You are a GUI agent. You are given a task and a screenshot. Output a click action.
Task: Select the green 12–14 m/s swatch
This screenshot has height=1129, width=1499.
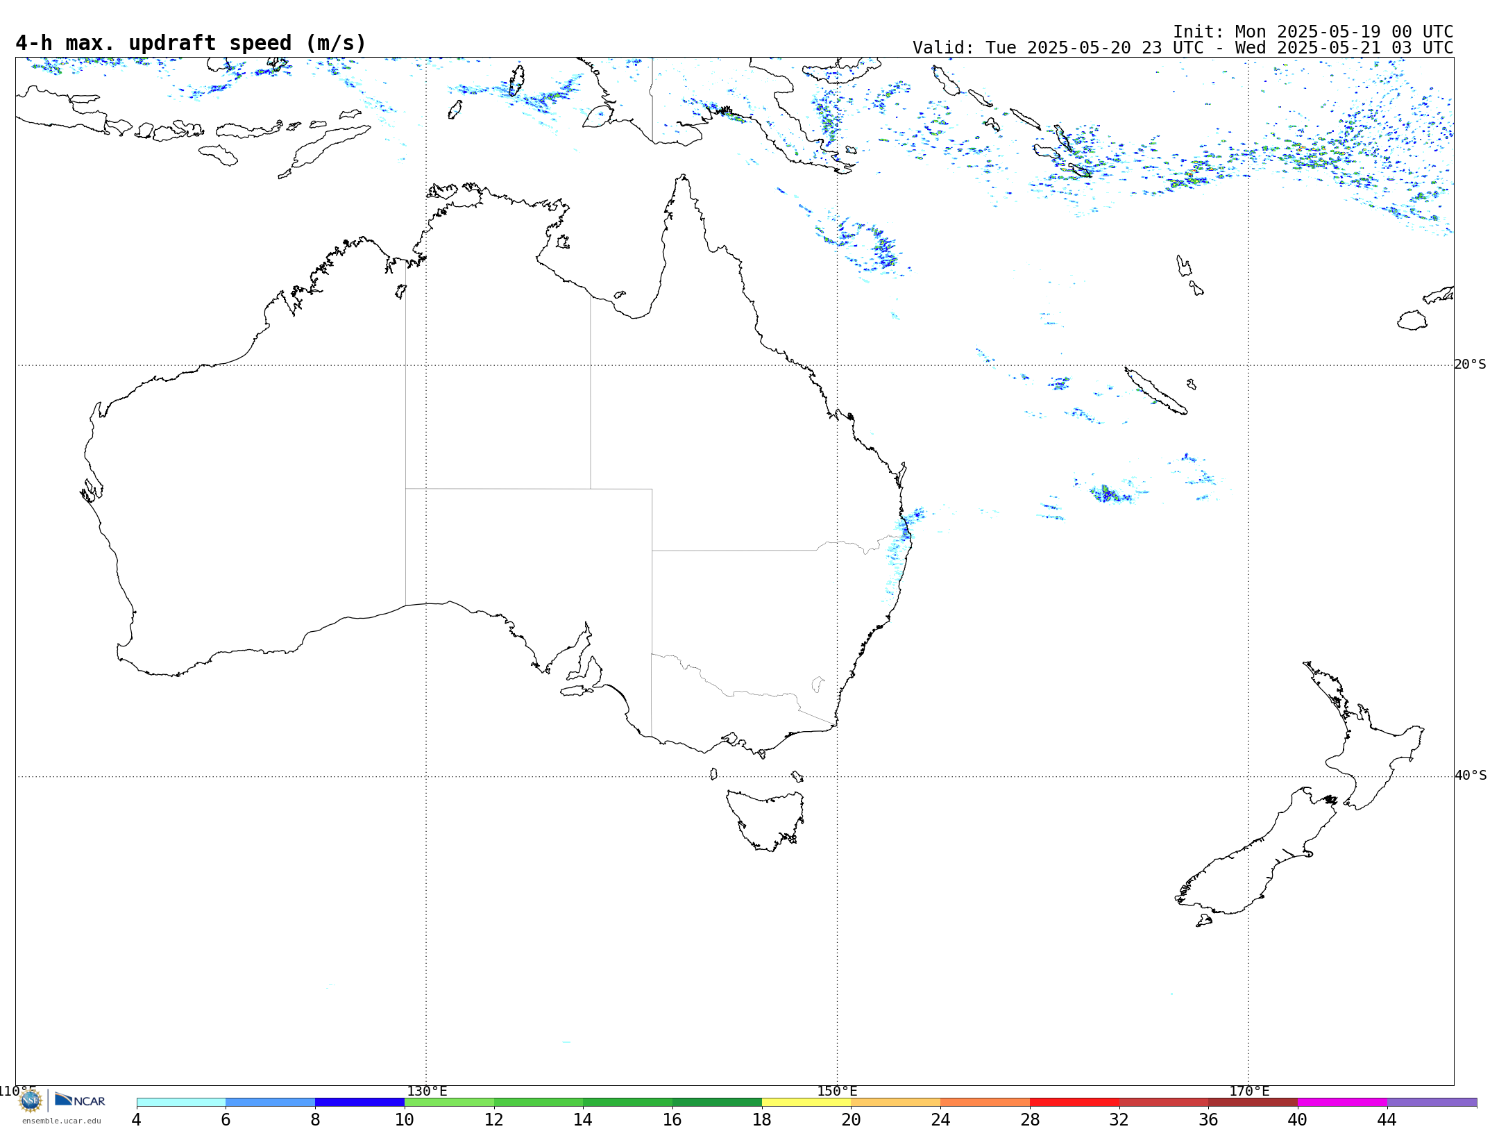coord(539,1103)
